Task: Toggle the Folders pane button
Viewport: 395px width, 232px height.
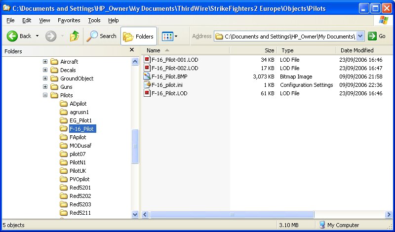Action: tap(139, 36)
